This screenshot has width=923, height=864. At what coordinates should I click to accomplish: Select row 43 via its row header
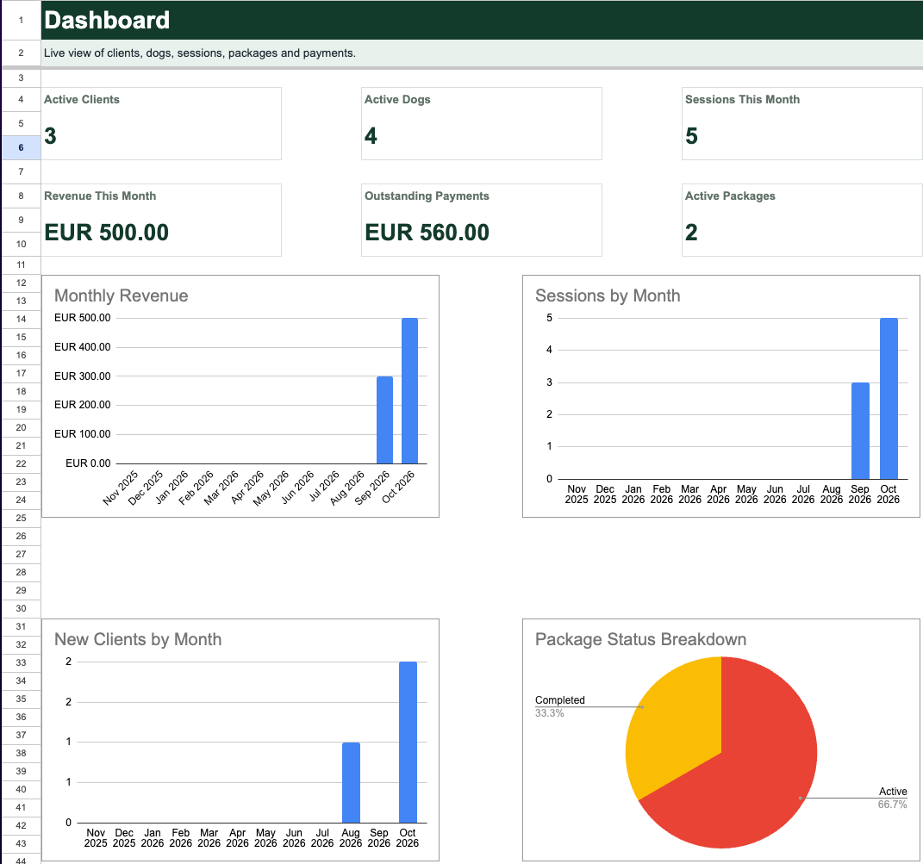point(21,843)
